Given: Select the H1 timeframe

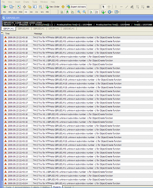Looking at the screenshot, I should pos(26,12).
